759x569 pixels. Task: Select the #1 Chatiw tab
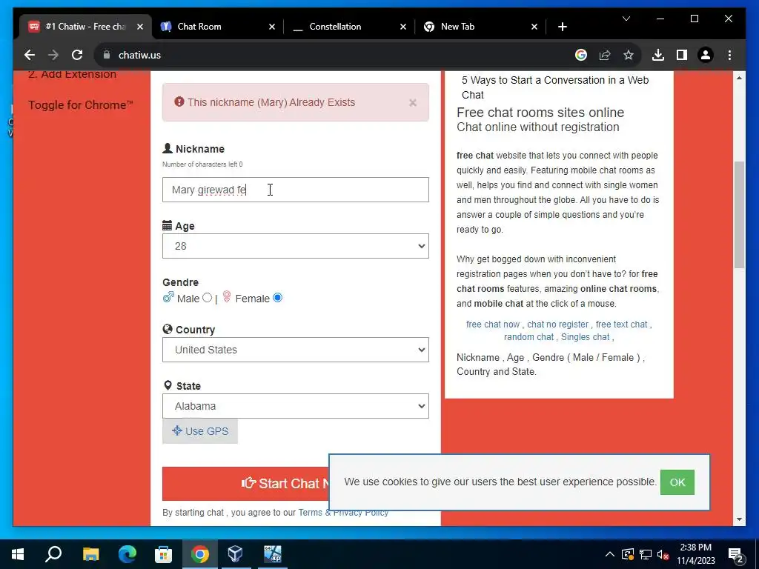[84, 27]
